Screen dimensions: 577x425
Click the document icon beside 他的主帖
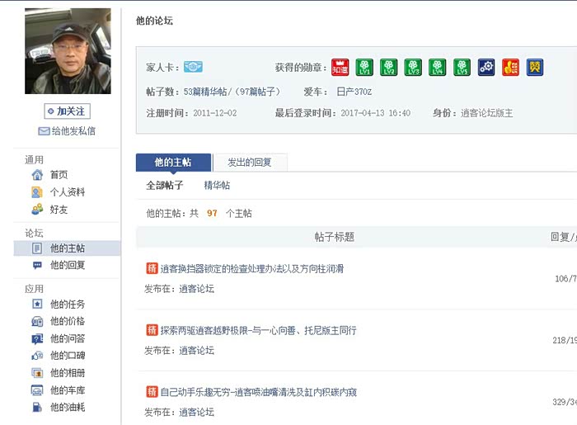pos(37,248)
